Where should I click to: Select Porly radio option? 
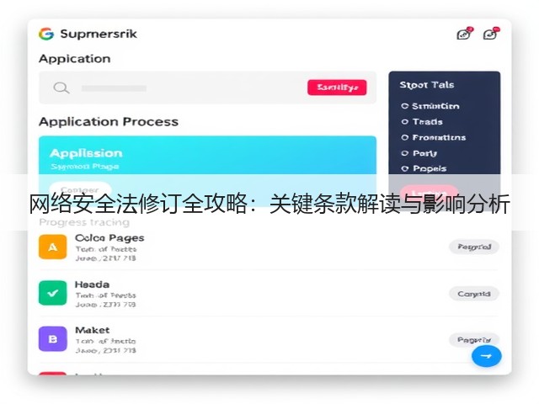pyautogui.click(x=404, y=153)
